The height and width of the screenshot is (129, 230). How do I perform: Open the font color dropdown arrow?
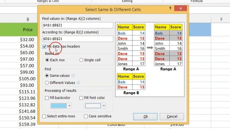pyautogui.click(x=104, y=106)
